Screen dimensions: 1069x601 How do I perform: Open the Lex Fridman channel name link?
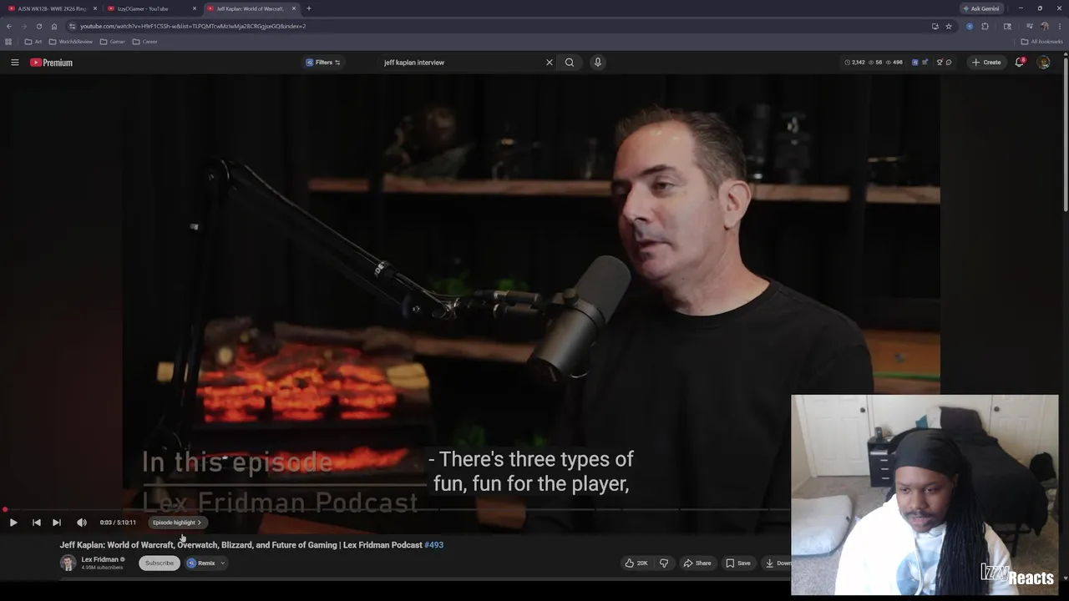point(100,559)
